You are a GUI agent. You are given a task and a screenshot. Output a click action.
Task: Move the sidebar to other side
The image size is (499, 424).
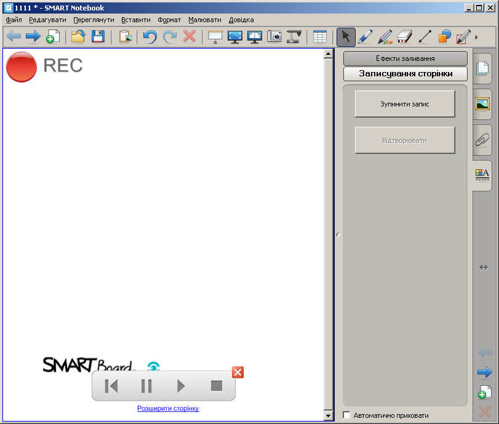pyautogui.click(x=484, y=268)
